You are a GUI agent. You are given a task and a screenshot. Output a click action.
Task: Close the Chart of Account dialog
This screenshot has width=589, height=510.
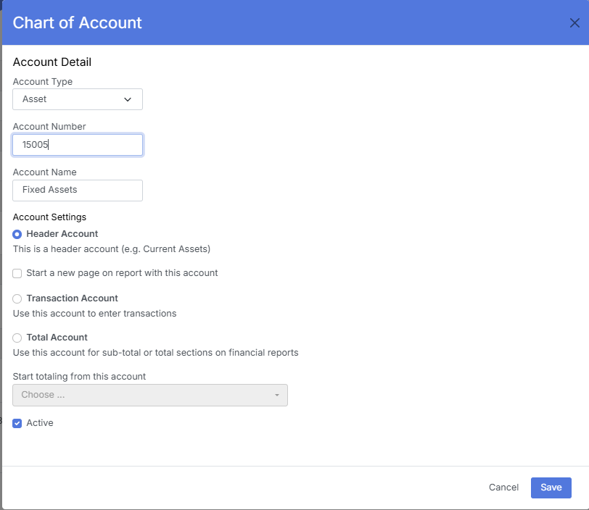pos(574,23)
